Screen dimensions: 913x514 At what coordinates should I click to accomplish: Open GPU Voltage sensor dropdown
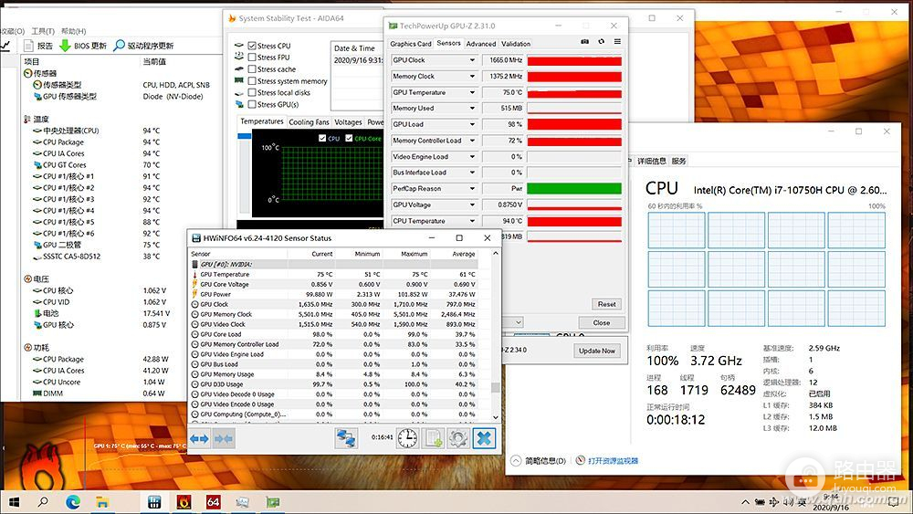click(472, 205)
